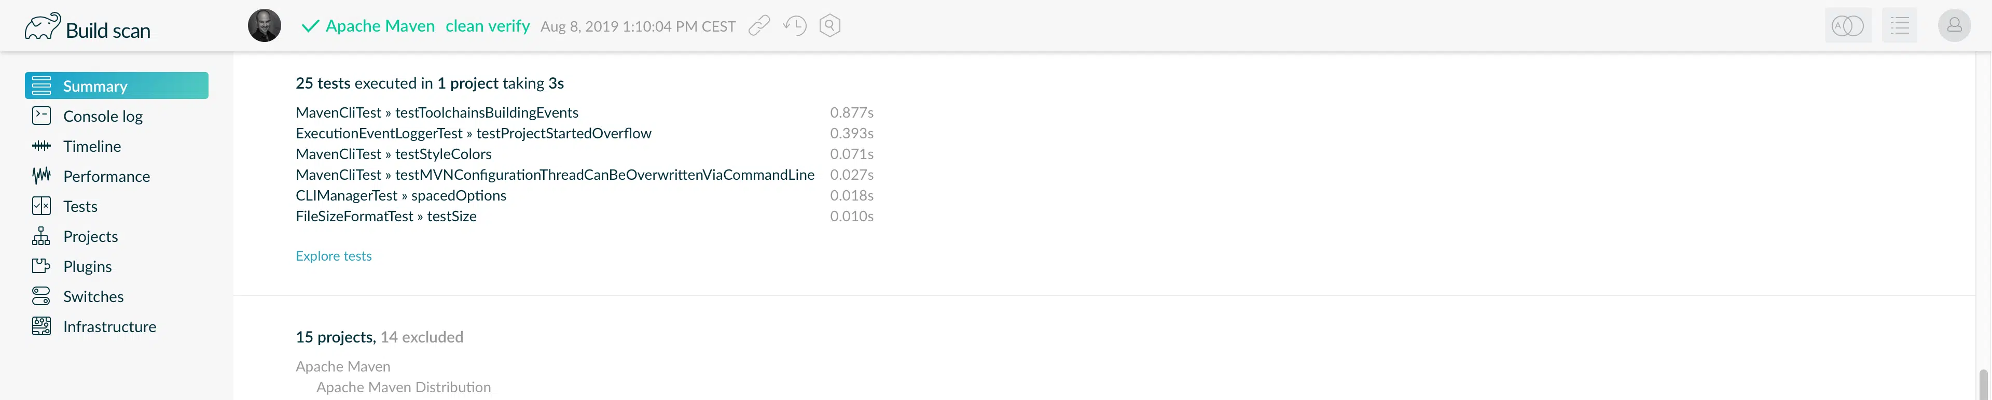Click the Apache Maven build title

(x=380, y=26)
